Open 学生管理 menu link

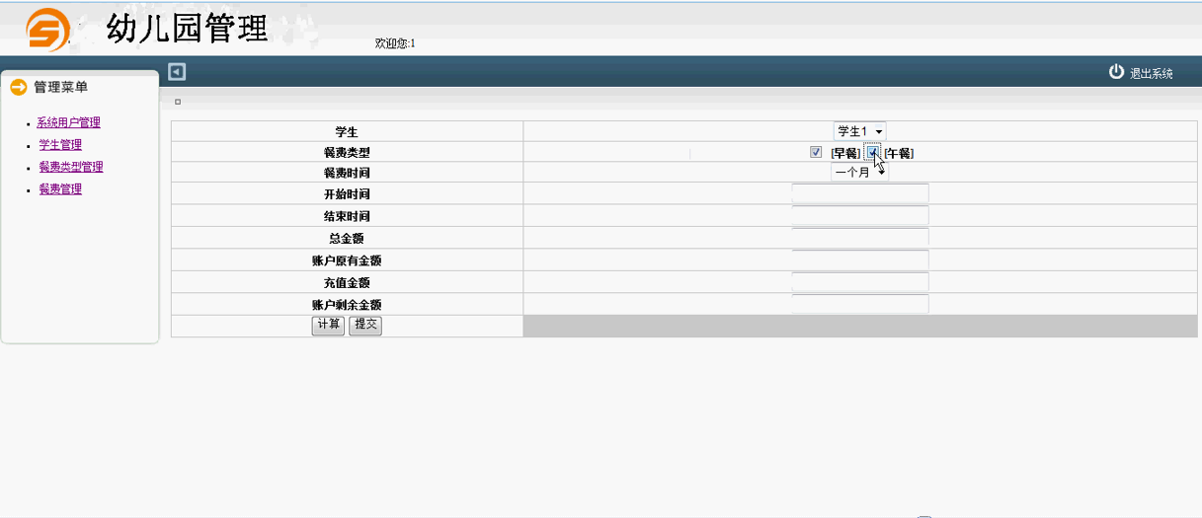coord(60,145)
